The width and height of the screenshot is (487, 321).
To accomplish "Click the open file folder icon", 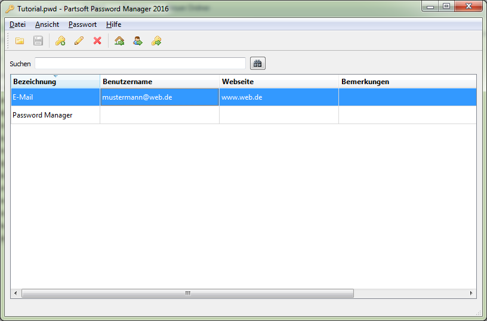I will (x=20, y=41).
